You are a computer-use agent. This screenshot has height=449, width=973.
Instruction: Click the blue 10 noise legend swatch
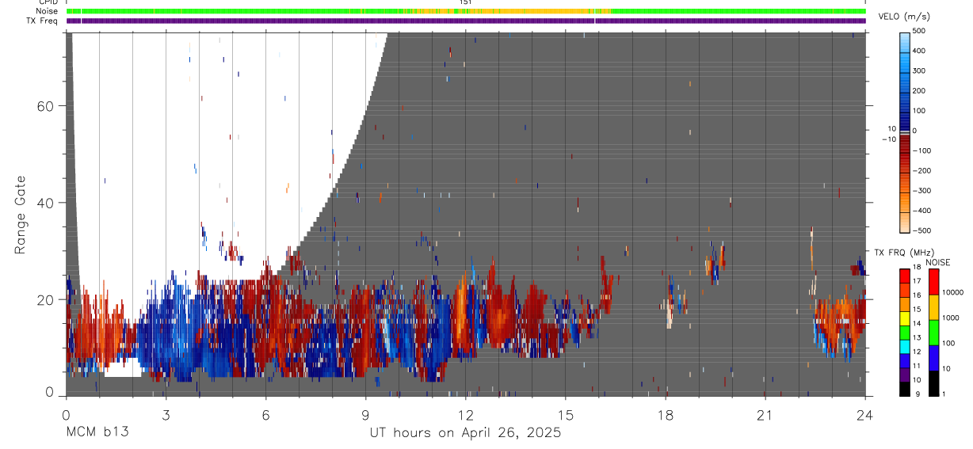pos(934,357)
